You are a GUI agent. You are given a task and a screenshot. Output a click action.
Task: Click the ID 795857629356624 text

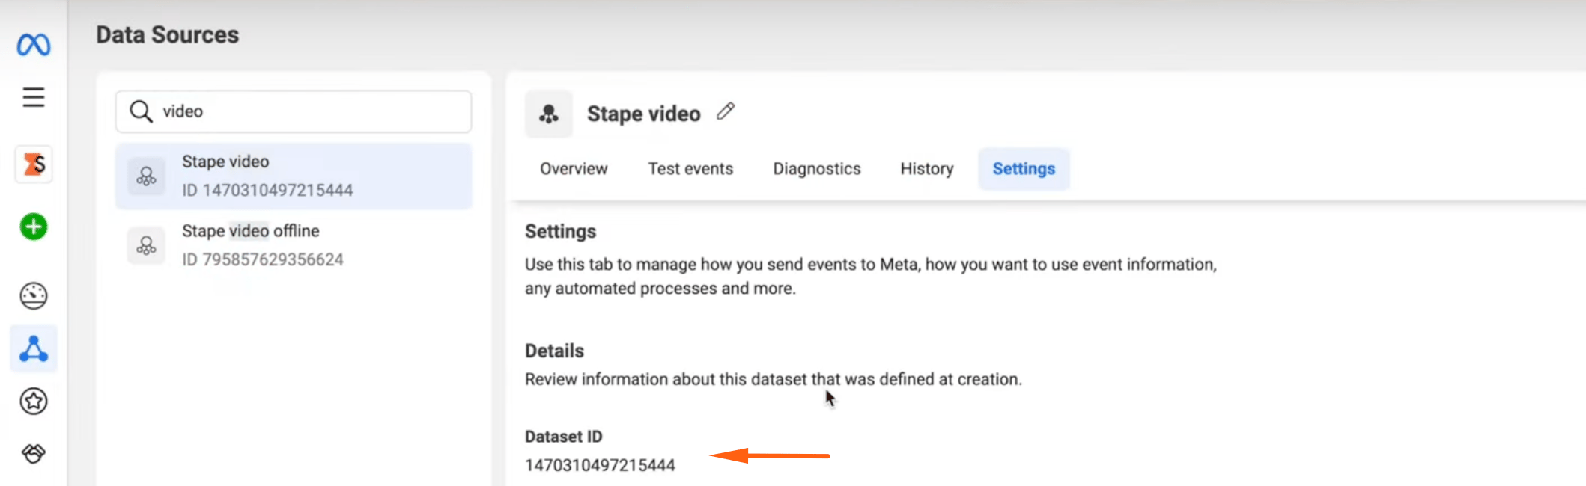pyautogui.click(x=263, y=259)
